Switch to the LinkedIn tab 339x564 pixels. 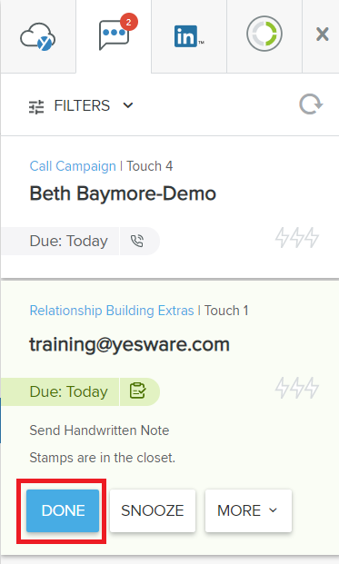click(189, 36)
